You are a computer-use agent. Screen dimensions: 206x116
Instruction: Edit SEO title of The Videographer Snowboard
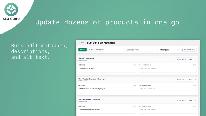click(107, 111)
